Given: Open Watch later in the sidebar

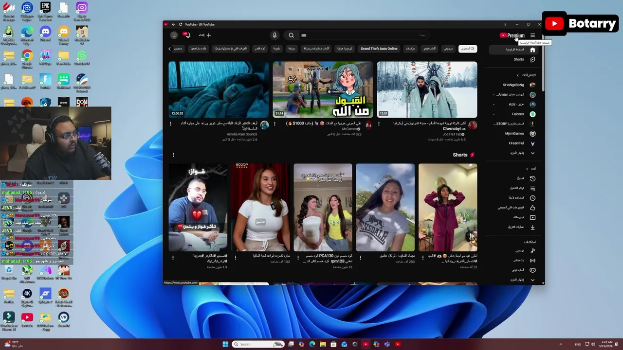Looking at the screenshot, I should point(513,198).
